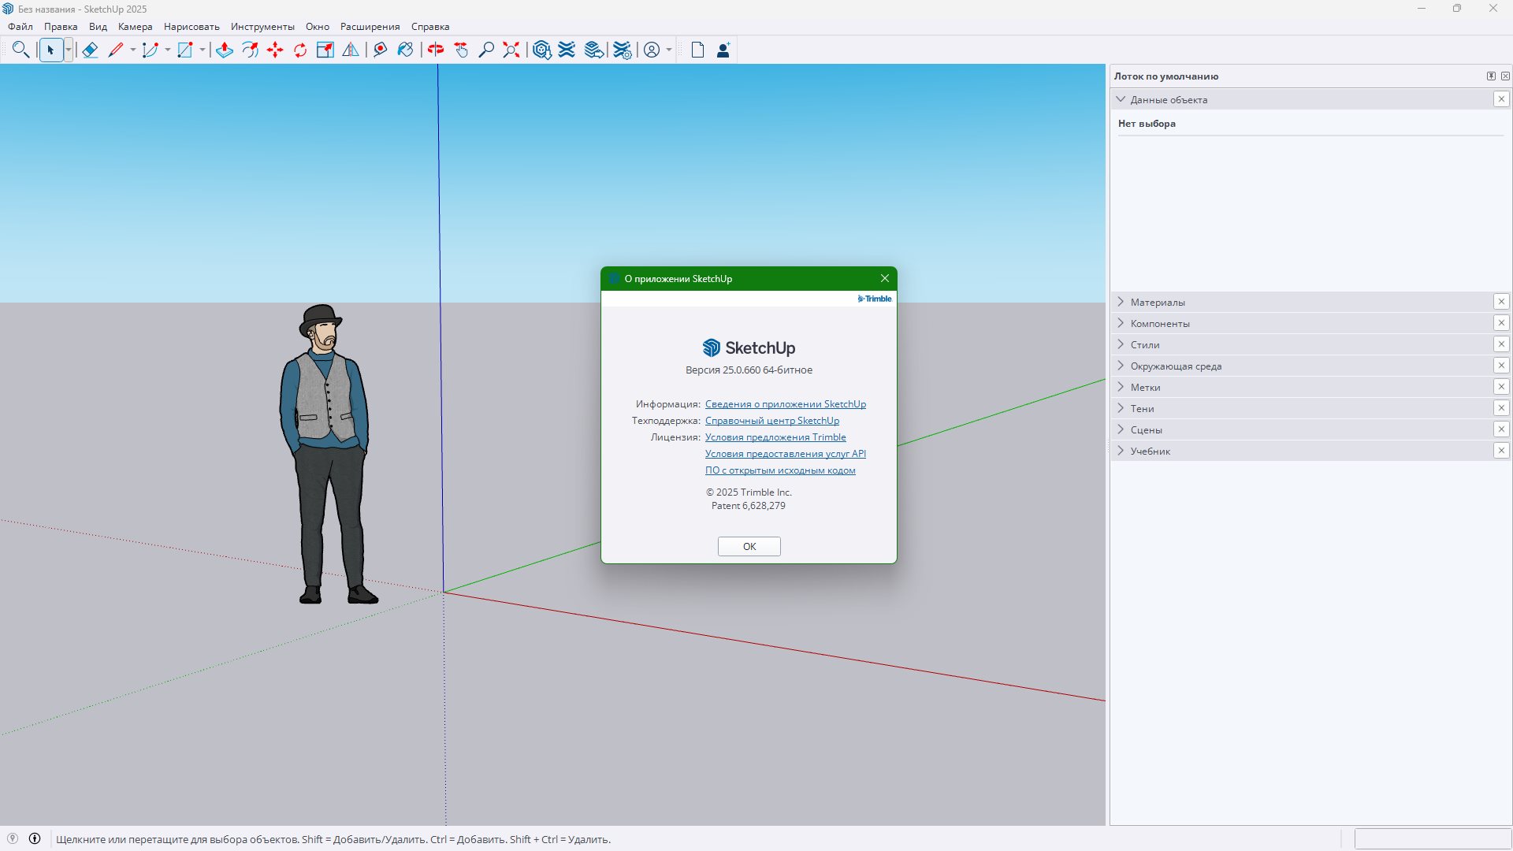The image size is (1513, 851).
Task: Select the Rotate tool
Action: (x=300, y=50)
